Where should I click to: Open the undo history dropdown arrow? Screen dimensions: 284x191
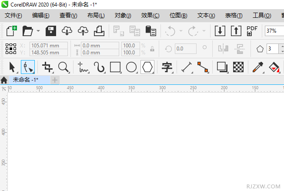[181, 31]
